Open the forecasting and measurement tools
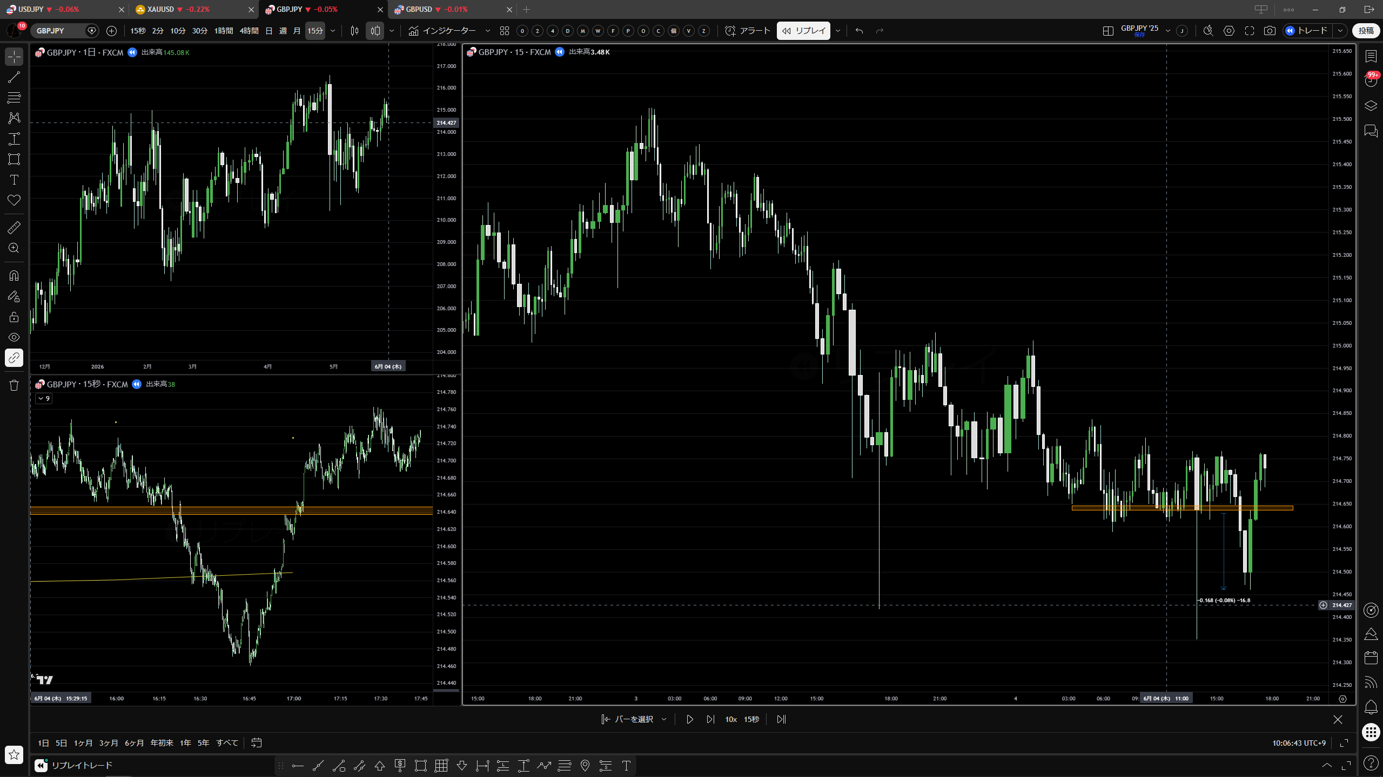 (14, 139)
